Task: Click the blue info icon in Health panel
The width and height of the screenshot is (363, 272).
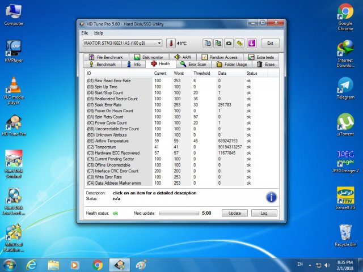Action: (271, 197)
